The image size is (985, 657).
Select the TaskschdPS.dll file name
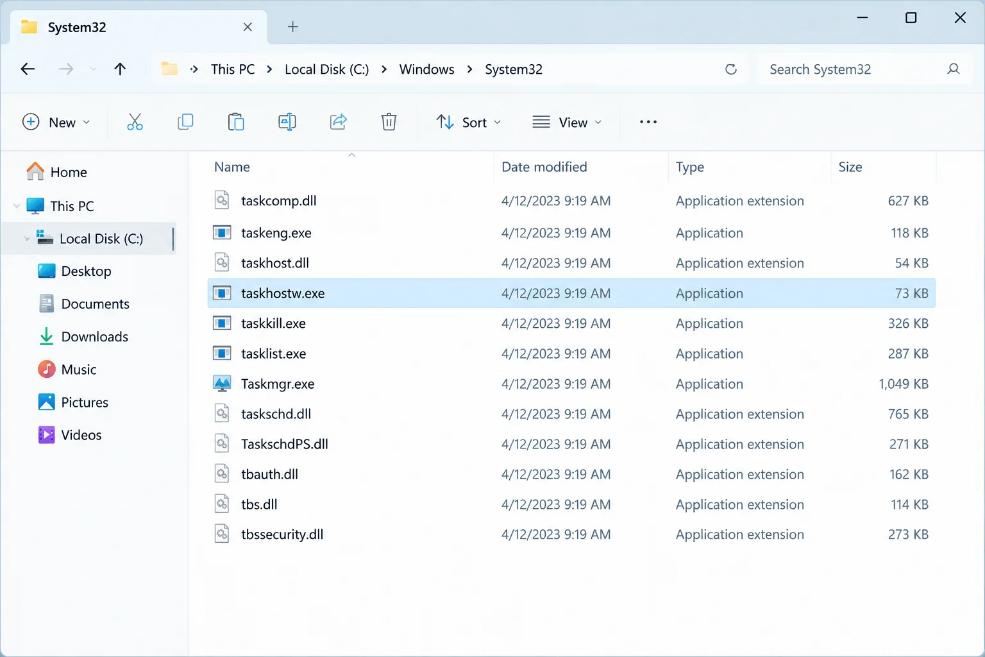pyautogui.click(x=285, y=444)
